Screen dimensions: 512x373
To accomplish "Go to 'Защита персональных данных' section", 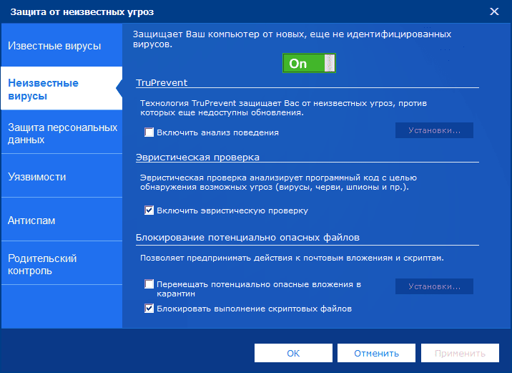I will [61, 133].
